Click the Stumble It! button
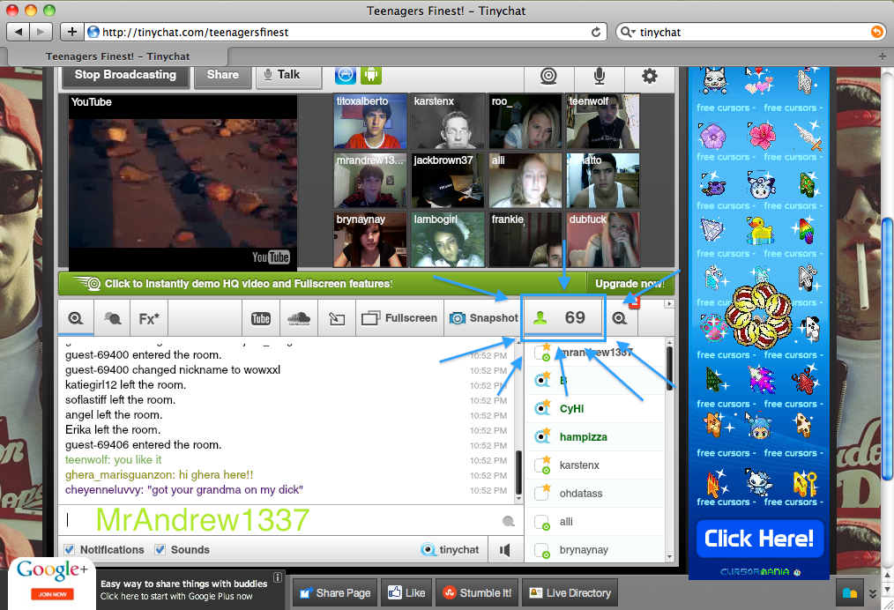Image resolution: width=894 pixels, height=610 pixels. [x=477, y=593]
